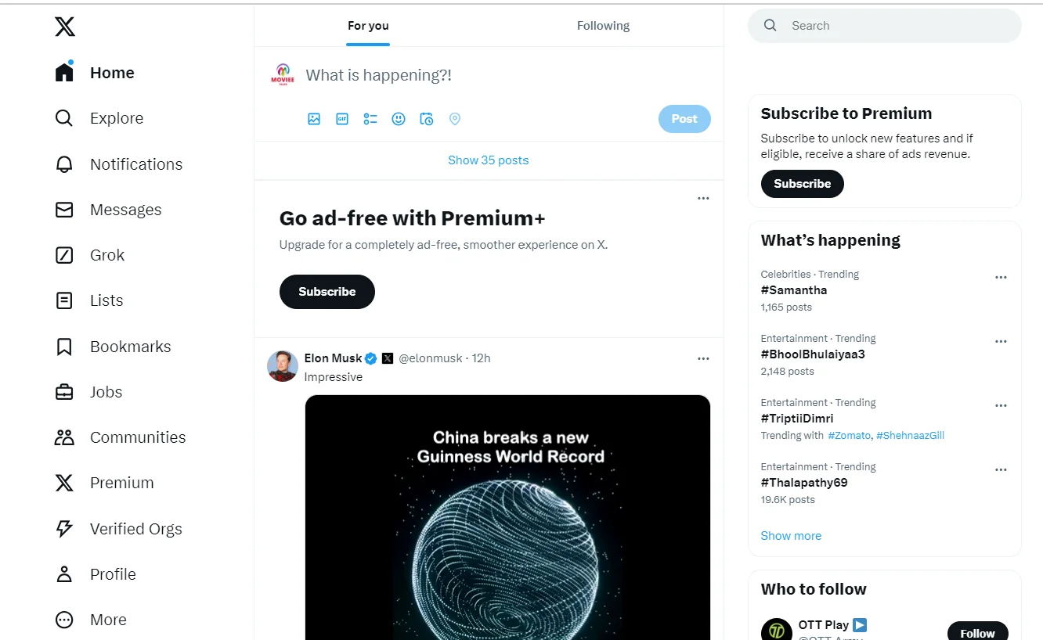Create a poll using the poll icon

point(370,119)
